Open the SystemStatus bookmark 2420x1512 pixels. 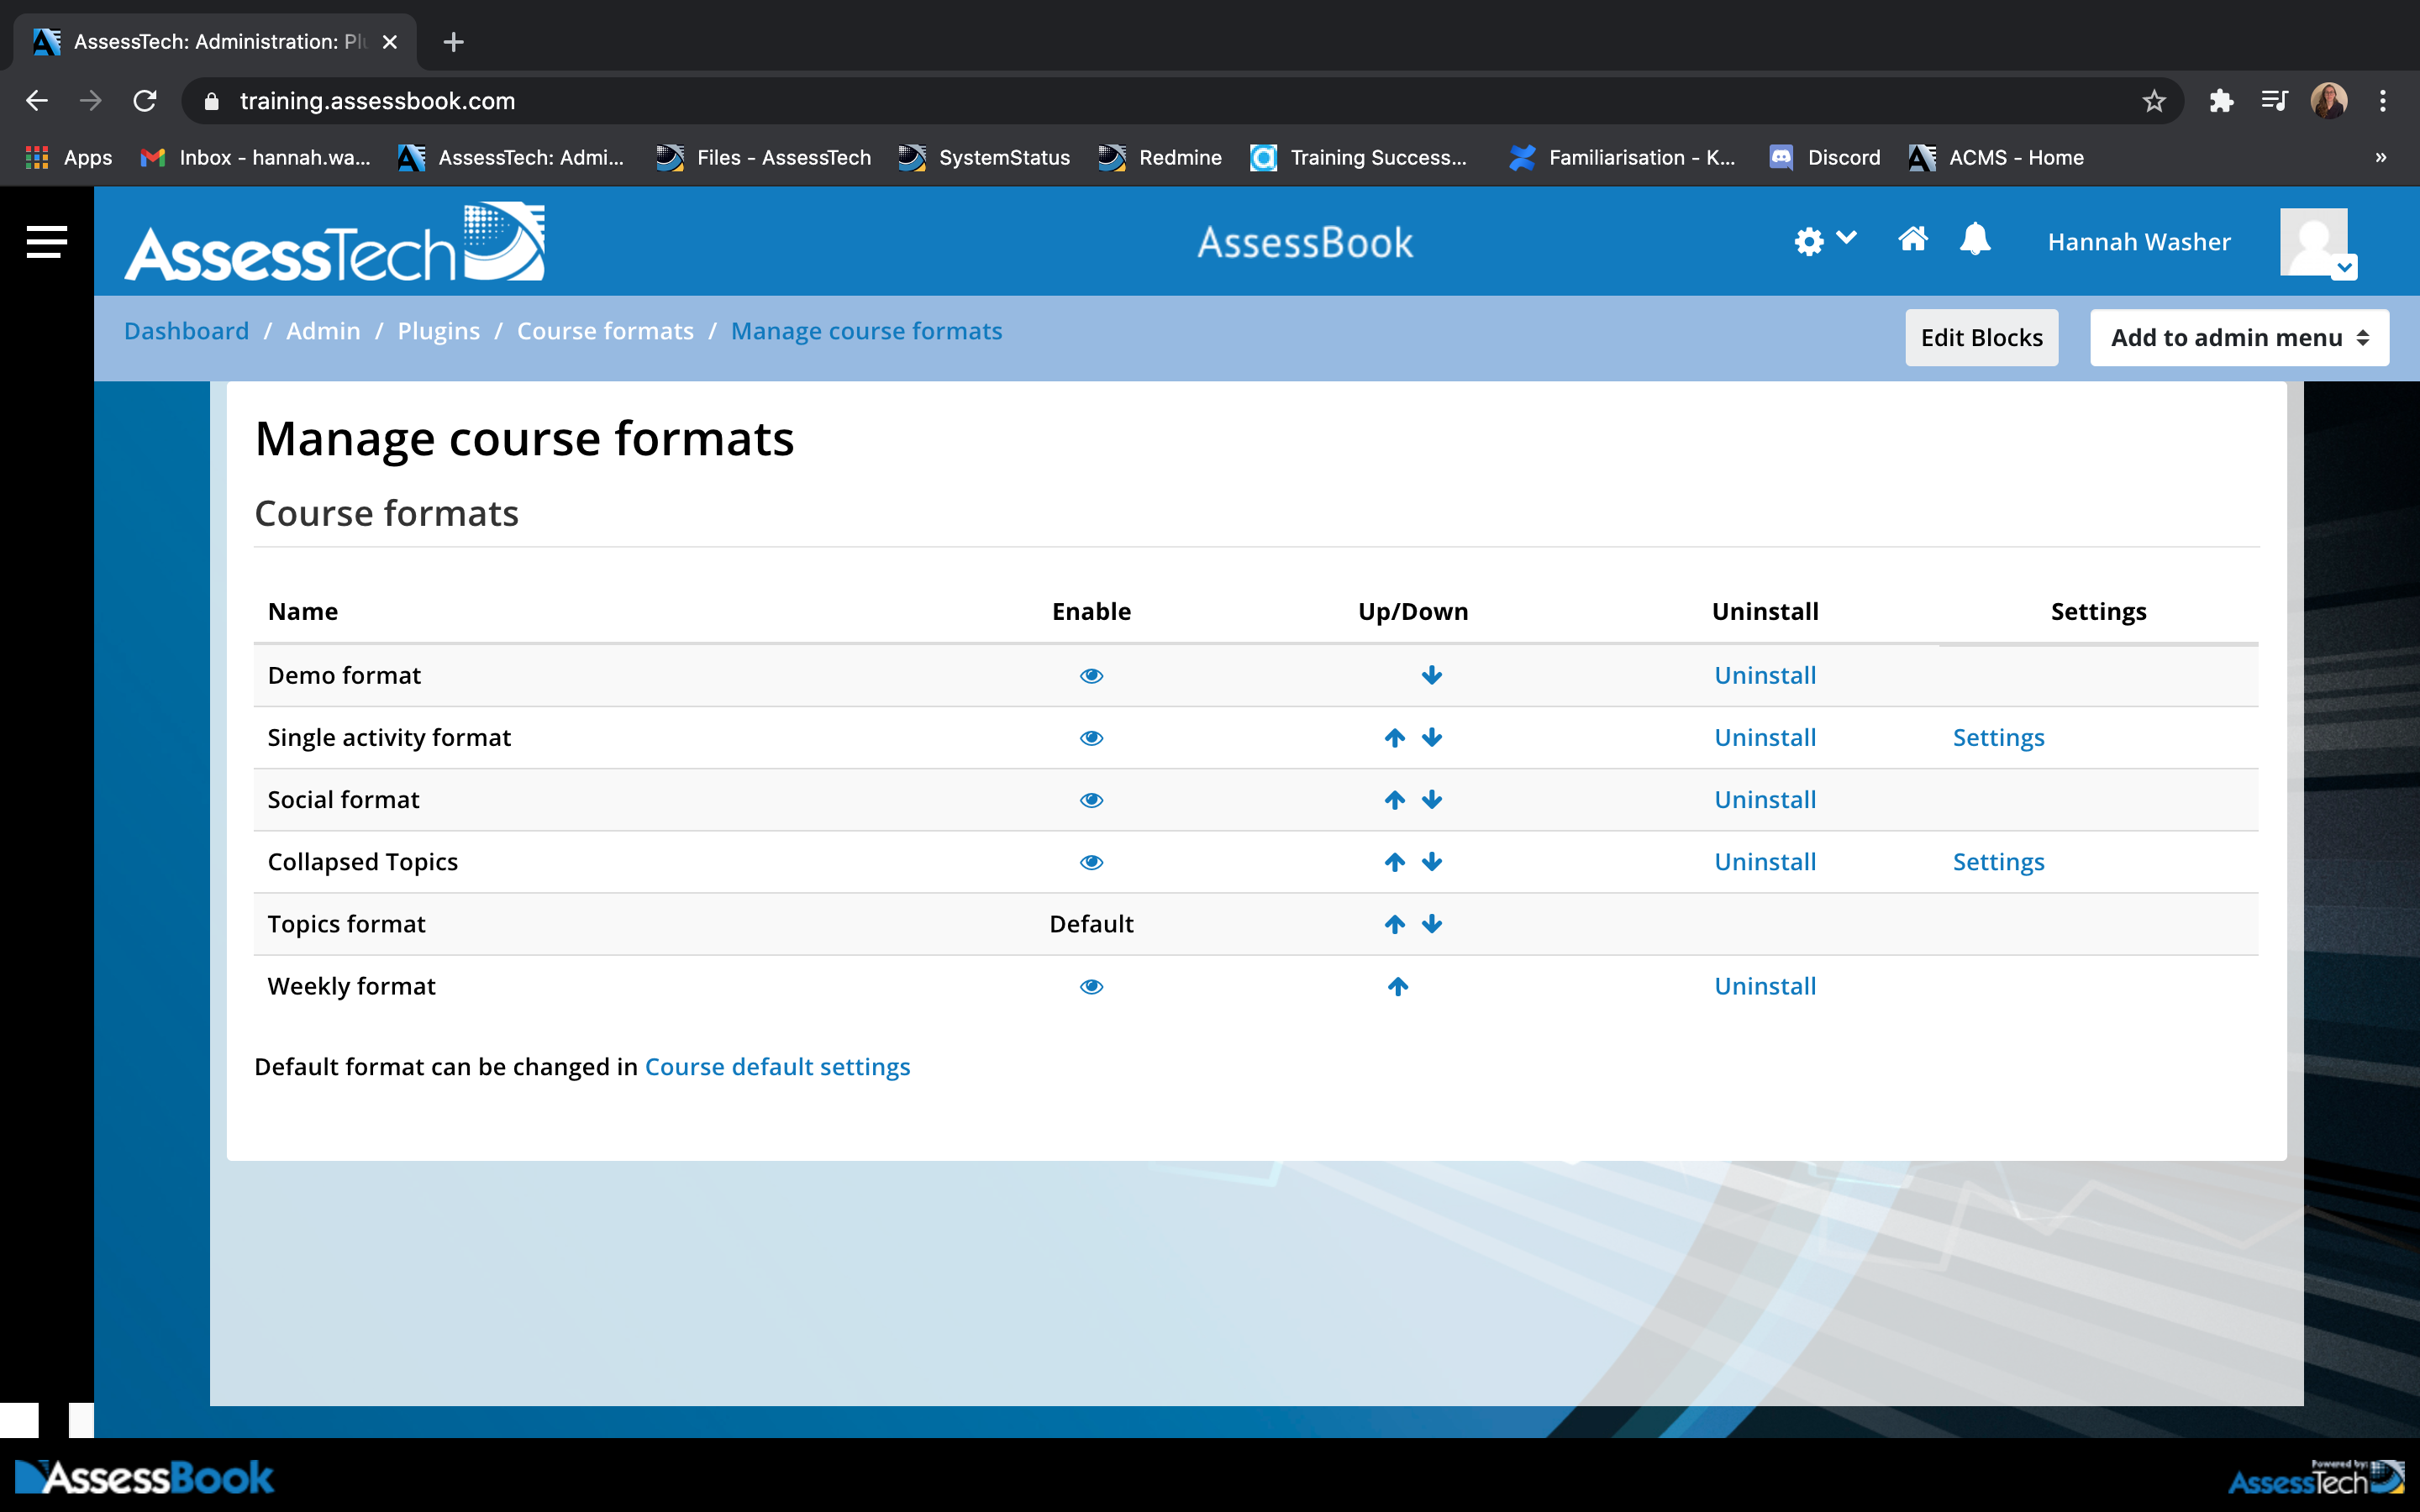(984, 158)
